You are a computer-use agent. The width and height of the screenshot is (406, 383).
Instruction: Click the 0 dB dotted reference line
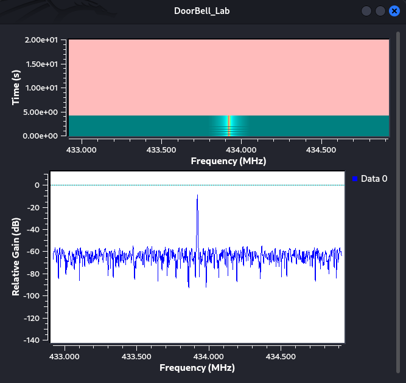[197, 185]
